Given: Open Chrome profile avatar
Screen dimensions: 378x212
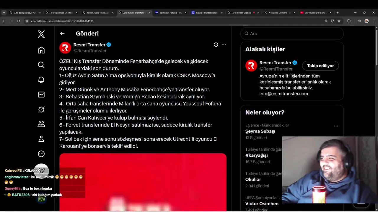Looking at the screenshot, I should 366,21.
